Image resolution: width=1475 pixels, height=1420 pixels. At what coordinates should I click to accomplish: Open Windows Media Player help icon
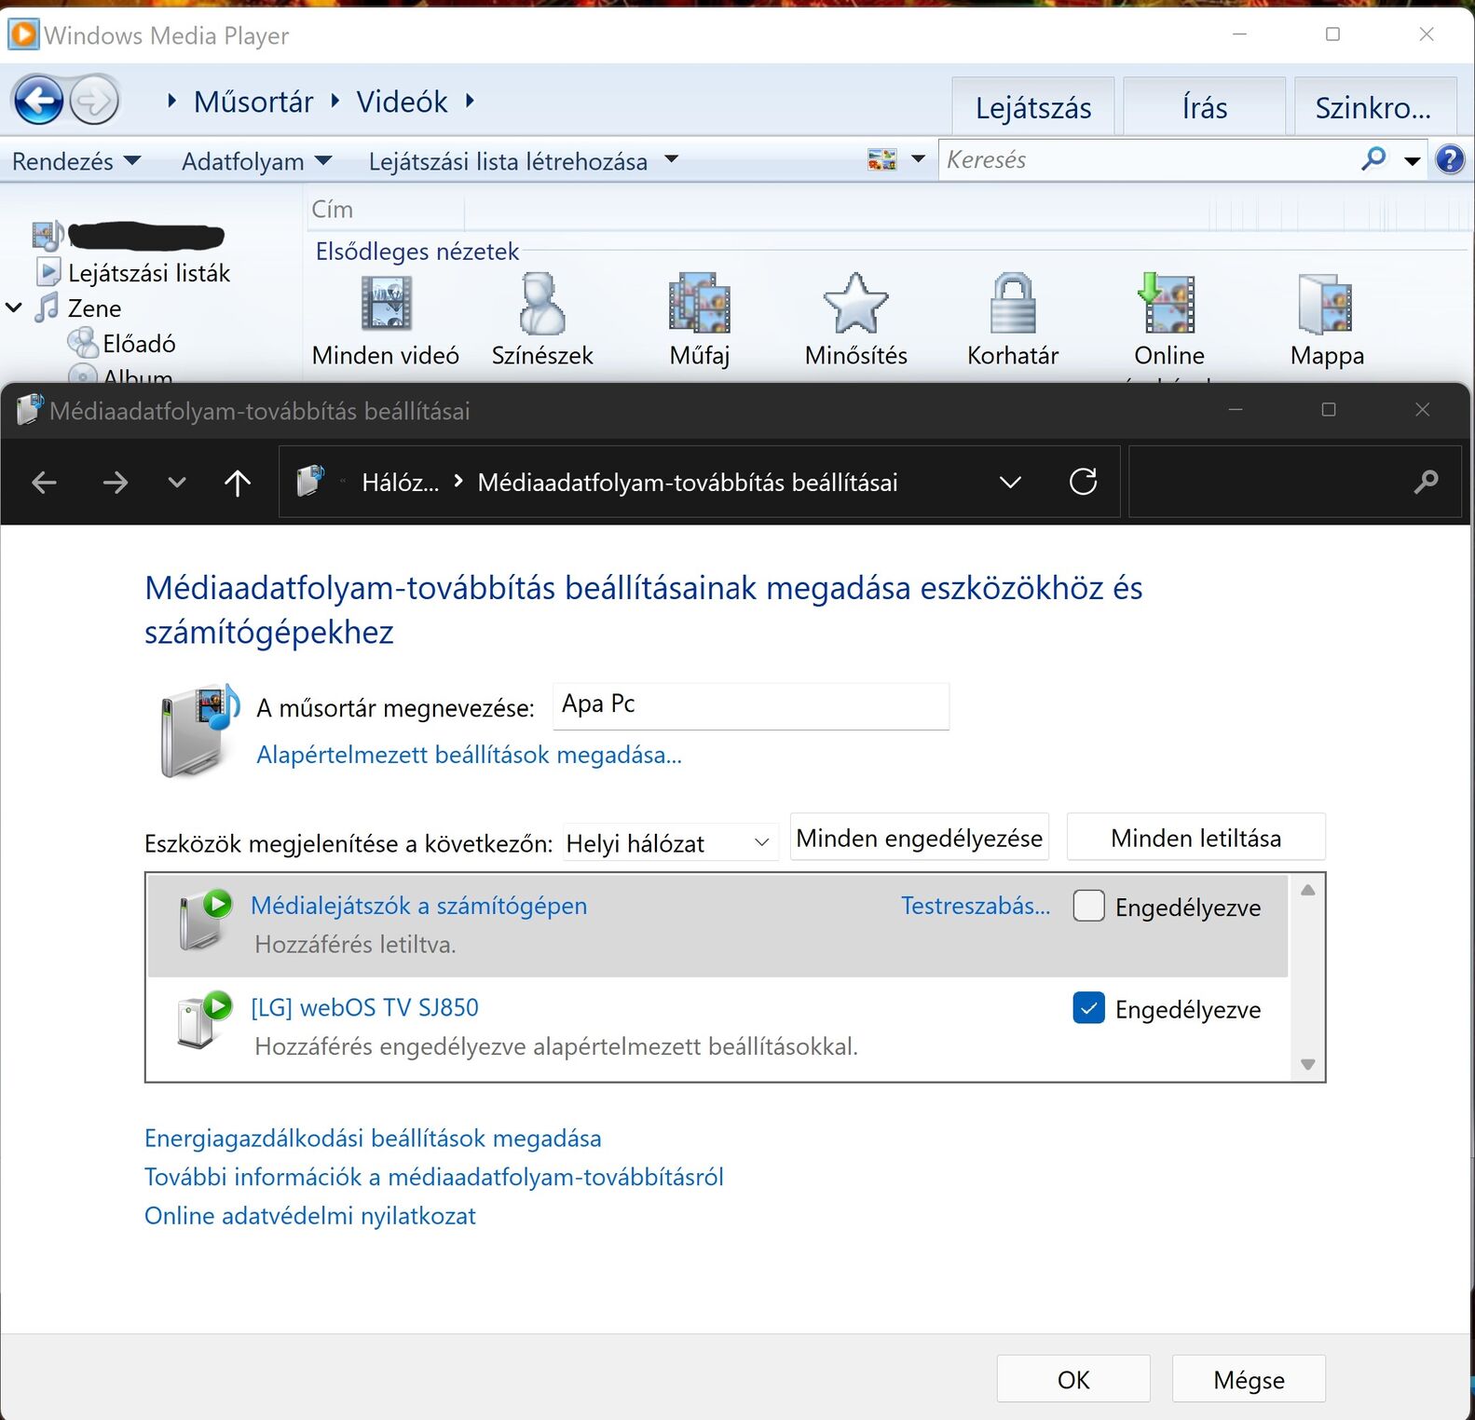1450,159
